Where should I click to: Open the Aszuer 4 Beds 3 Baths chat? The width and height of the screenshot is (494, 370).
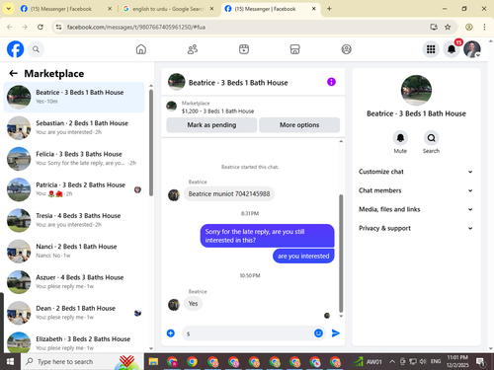click(x=74, y=282)
